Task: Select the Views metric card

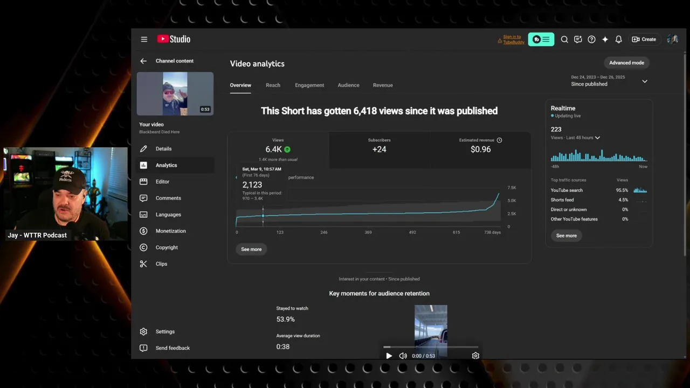Action: [278, 150]
